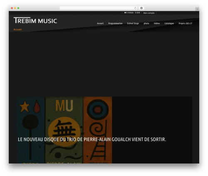Click the browser address bar
The height and width of the screenshot is (176, 208).
pyautogui.click(x=98, y=8)
